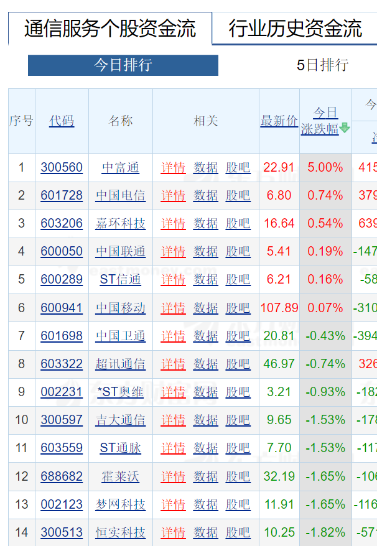377x546 pixels.
Task: Switch to 5日排行 ranking
Action: tap(323, 65)
